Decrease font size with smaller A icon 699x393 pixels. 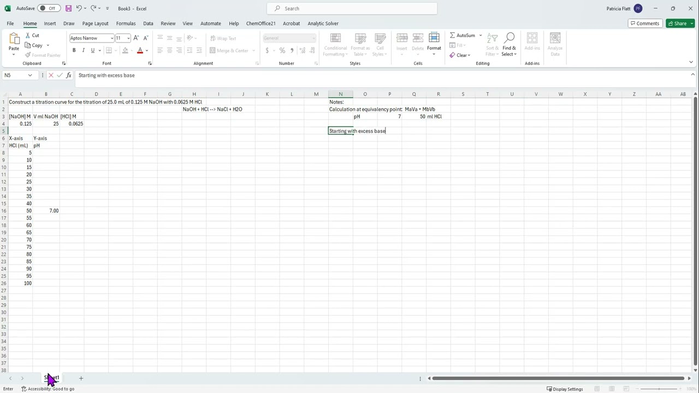coord(145,38)
